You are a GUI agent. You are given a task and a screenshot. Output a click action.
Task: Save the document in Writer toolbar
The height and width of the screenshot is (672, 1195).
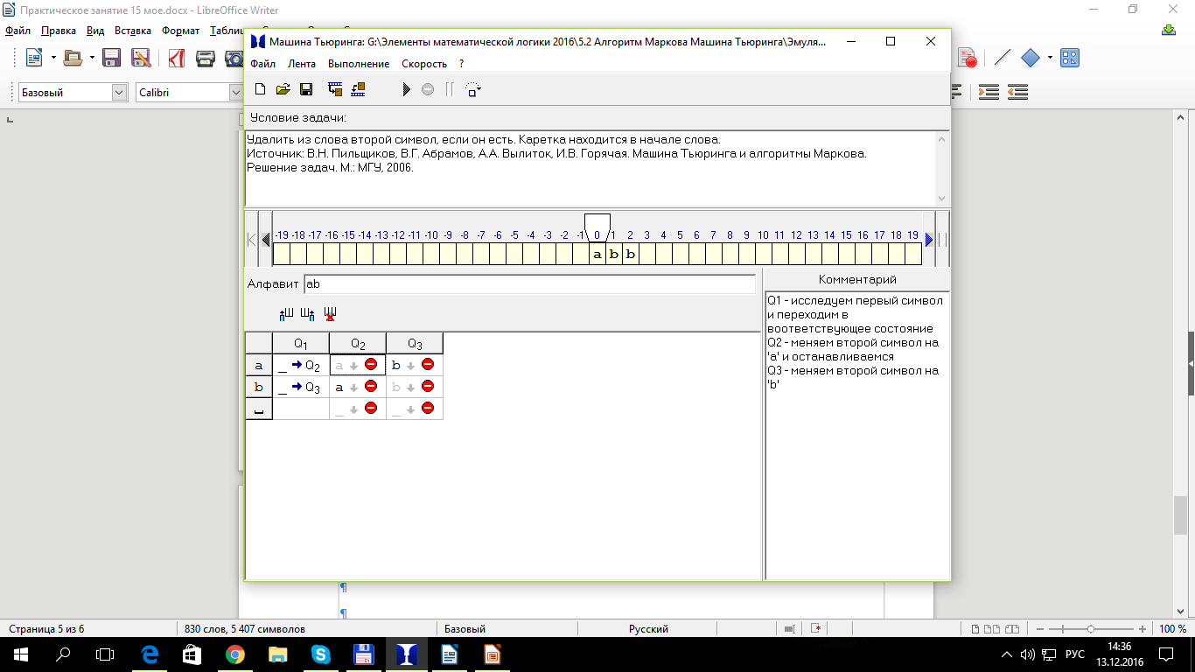pyautogui.click(x=111, y=58)
